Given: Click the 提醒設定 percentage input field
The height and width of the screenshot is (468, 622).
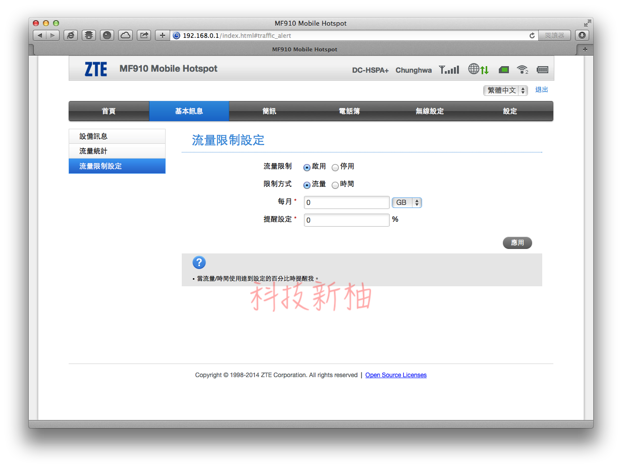Looking at the screenshot, I should point(347,220).
